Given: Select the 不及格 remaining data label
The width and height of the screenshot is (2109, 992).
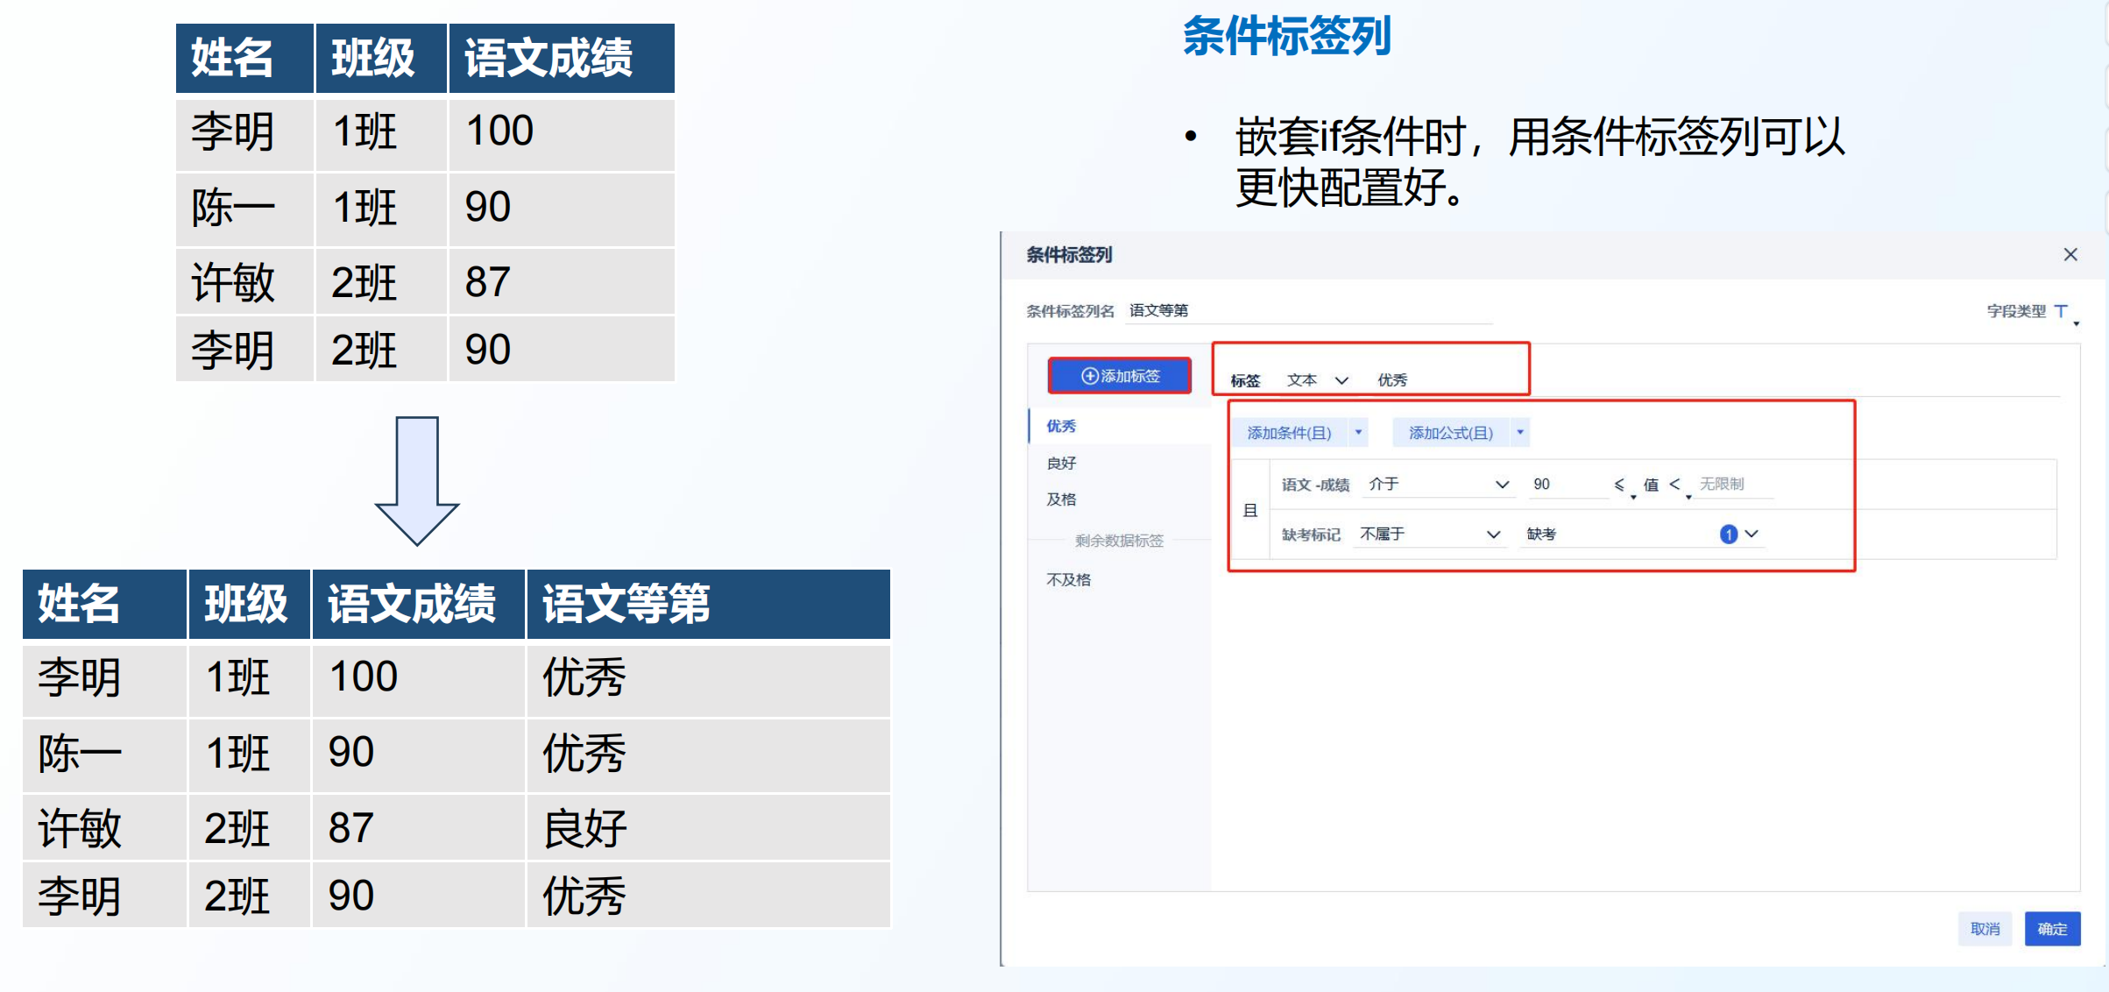Looking at the screenshot, I should tap(1068, 579).
